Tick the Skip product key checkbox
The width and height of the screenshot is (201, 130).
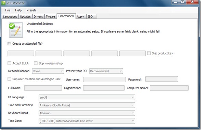(x=149, y=53)
